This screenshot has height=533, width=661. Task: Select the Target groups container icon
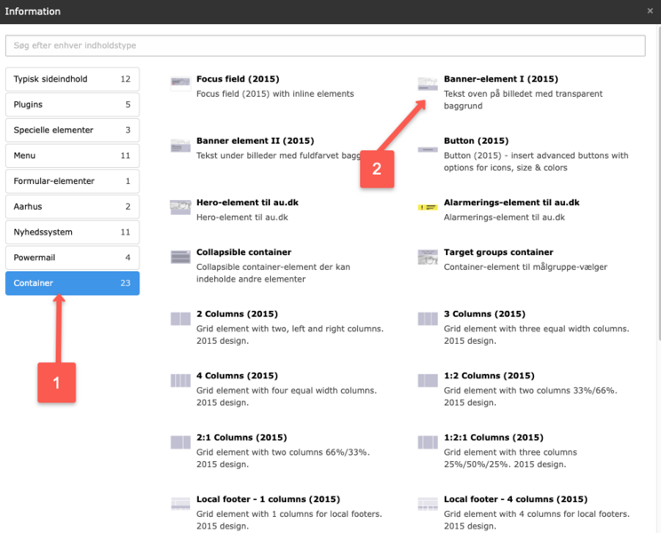coord(428,257)
